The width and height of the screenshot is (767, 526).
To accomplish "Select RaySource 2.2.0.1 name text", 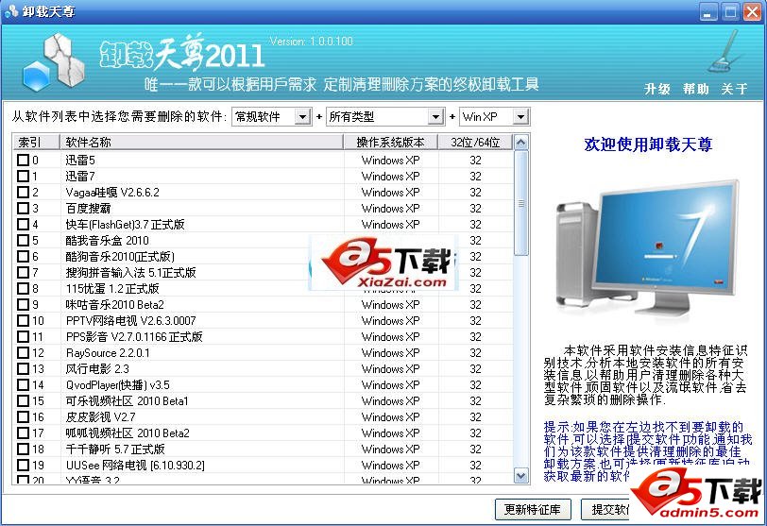I will coord(108,353).
